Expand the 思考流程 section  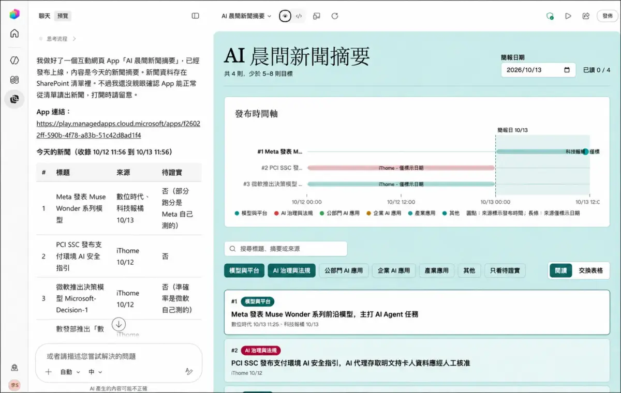[57, 39]
